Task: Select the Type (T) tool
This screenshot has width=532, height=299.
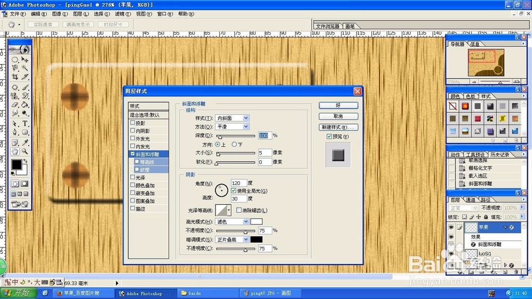Action: tap(25, 123)
